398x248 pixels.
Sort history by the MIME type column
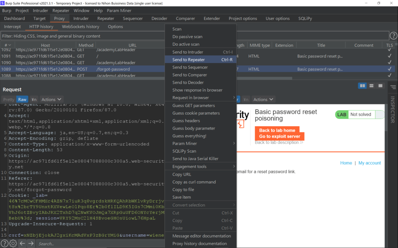[259, 45]
